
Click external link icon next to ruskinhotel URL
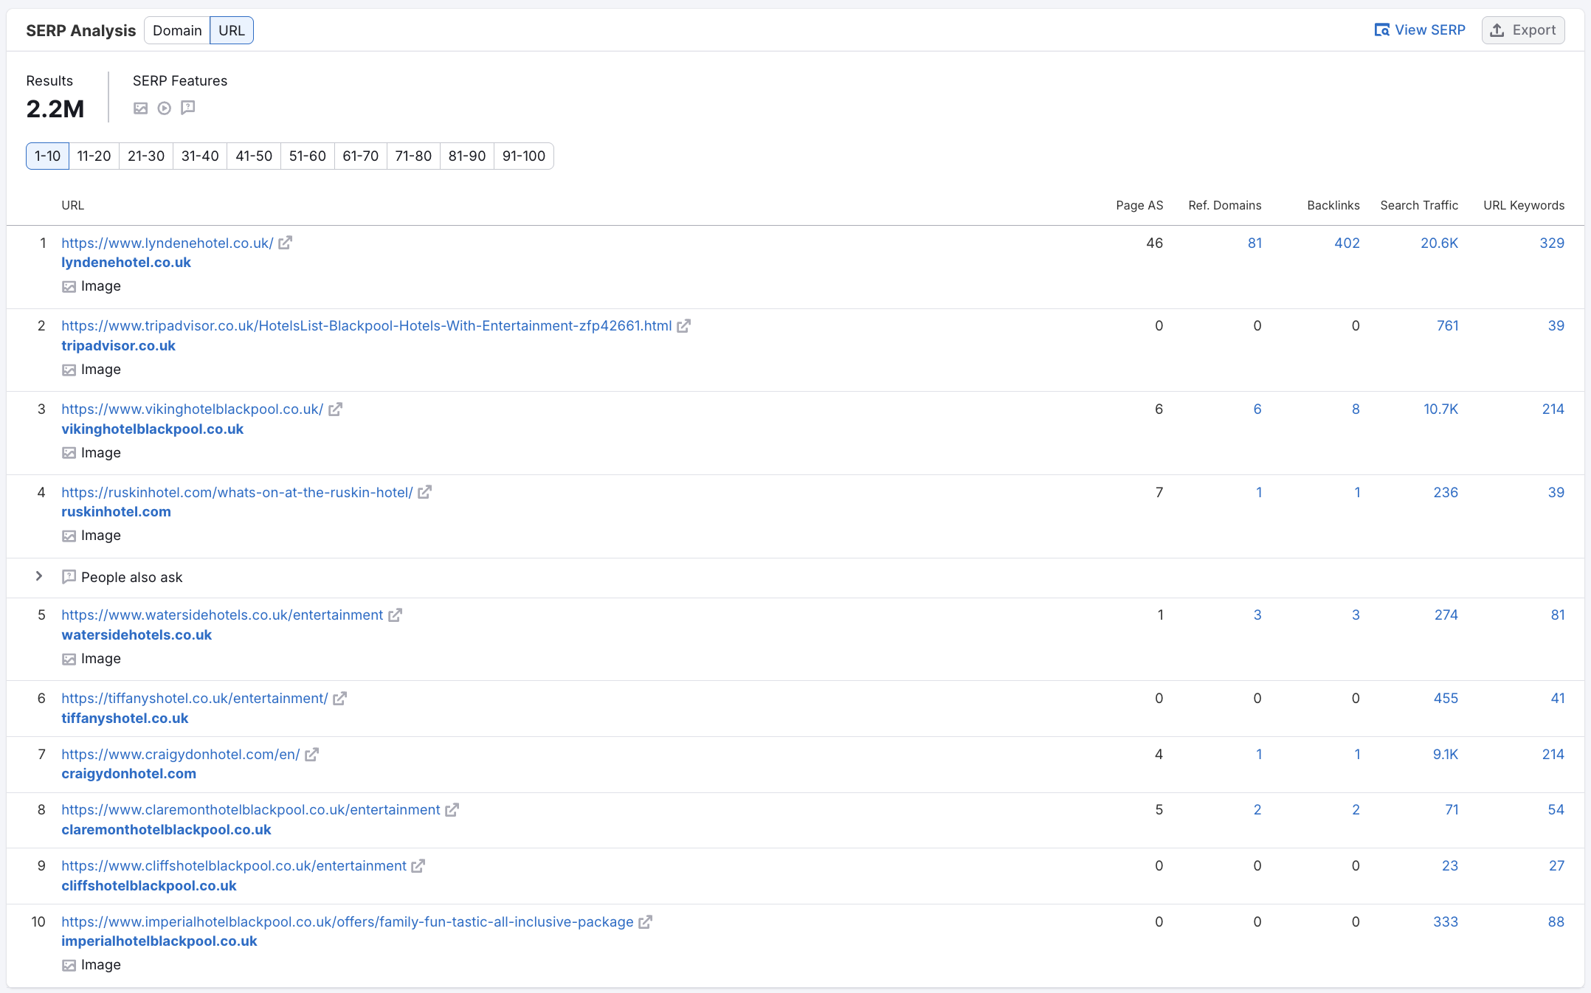(425, 492)
